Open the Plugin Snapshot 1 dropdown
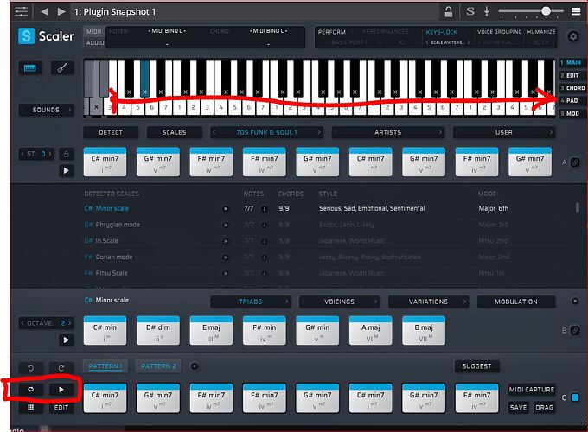Screen dimensions: 588x432 coord(255,11)
